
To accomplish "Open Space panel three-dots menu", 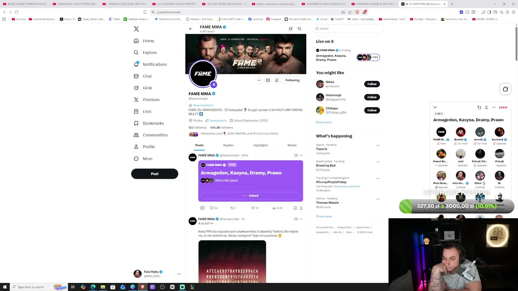I will point(494,108).
